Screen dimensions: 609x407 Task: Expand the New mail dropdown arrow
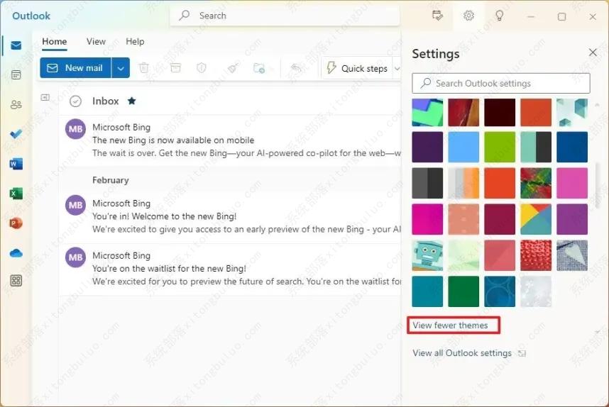pos(121,68)
